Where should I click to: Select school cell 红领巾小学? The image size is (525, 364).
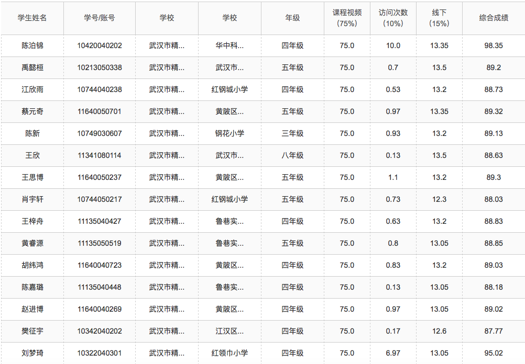pos(229,353)
